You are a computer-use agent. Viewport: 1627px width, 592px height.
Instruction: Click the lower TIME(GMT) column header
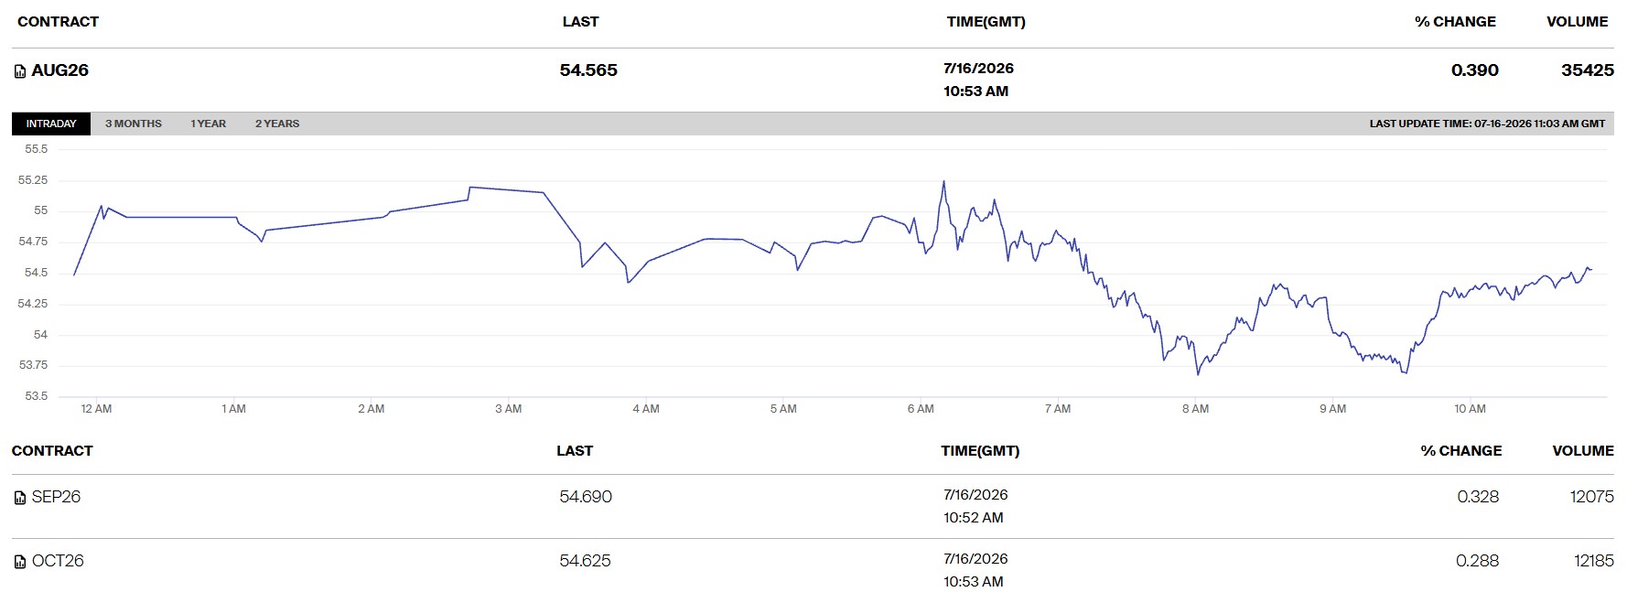tap(980, 451)
